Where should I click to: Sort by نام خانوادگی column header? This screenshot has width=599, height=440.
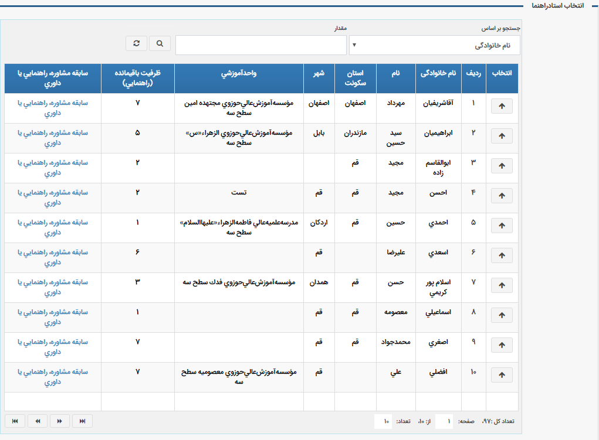tap(438, 79)
